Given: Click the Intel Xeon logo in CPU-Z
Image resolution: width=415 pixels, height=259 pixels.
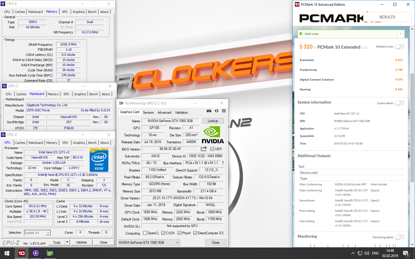Looking at the screenshot, I should [99, 160].
